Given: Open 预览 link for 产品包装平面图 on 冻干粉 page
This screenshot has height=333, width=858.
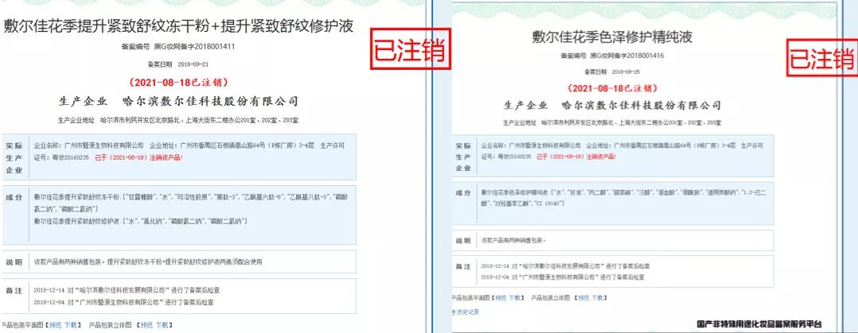Looking at the screenshot, I should (55, 325).
